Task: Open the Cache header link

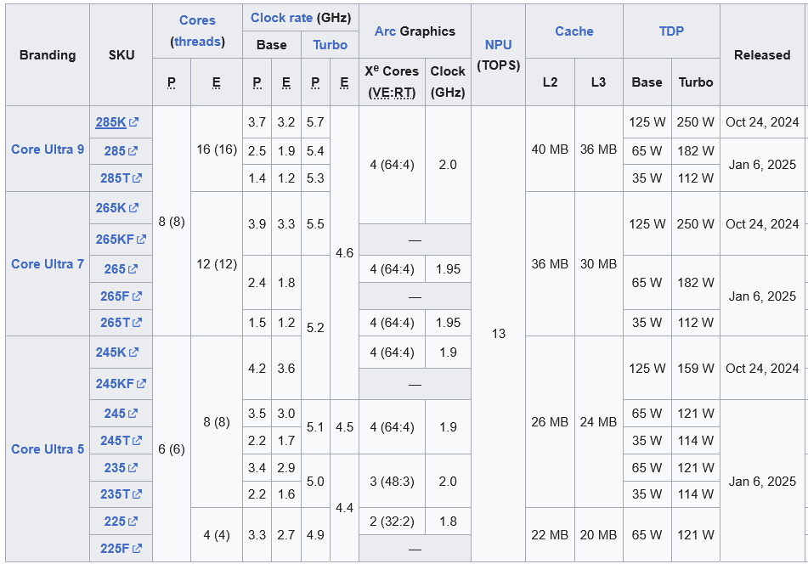Action: coord(574,31)
